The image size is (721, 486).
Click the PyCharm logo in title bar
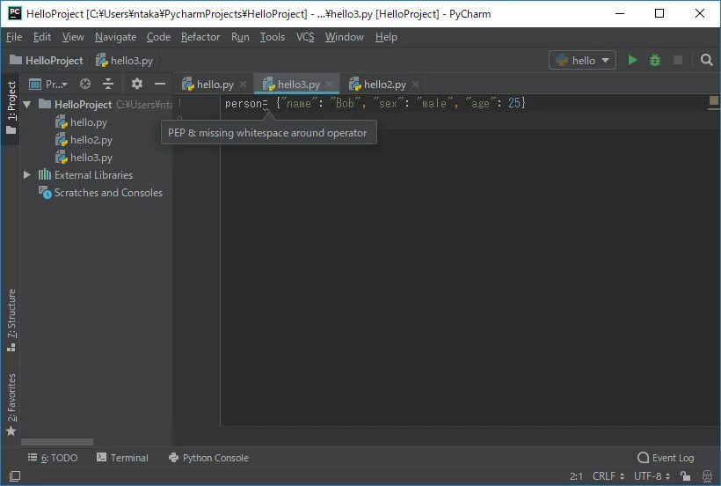pyautogui.click(x=15, y=13)
